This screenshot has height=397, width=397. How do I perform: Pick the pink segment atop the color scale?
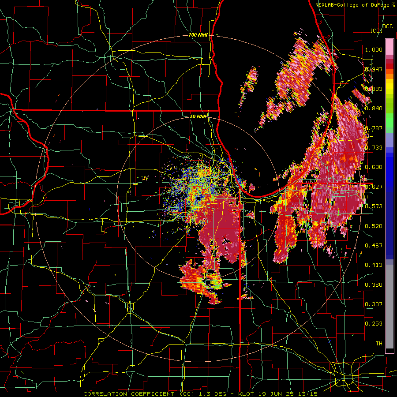[x=390, y=47]
